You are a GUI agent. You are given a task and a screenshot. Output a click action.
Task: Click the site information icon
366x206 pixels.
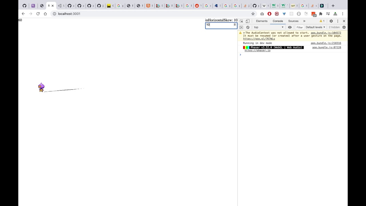pos(54,14)
